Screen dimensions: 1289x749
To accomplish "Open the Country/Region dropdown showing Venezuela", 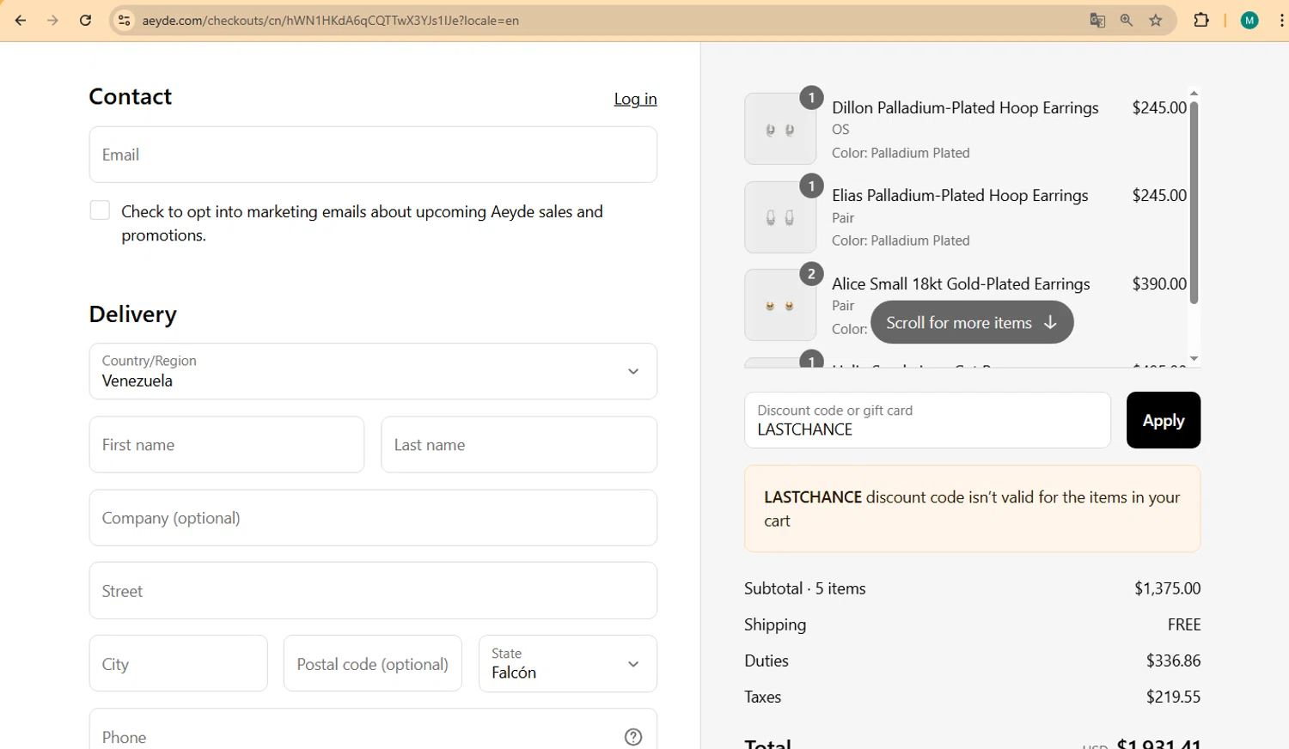I will pos(373,371).
